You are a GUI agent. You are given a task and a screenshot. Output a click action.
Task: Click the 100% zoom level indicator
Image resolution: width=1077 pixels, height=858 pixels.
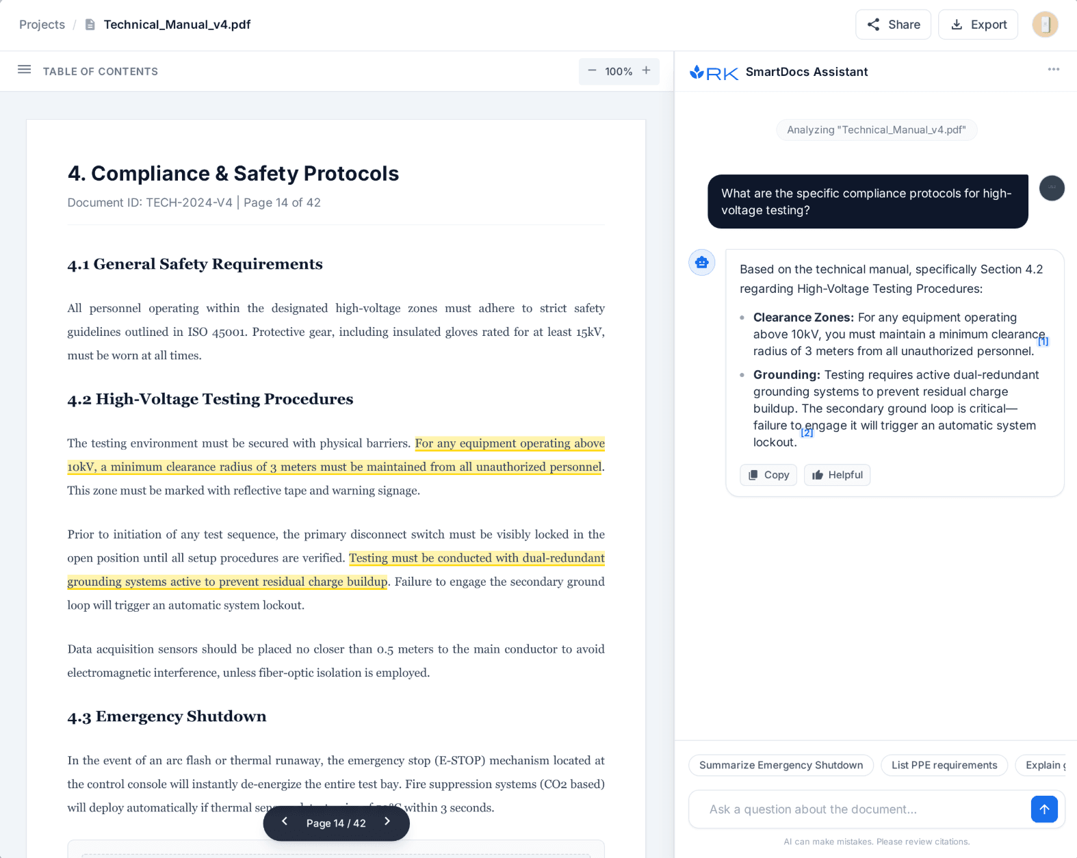(619, 71)
